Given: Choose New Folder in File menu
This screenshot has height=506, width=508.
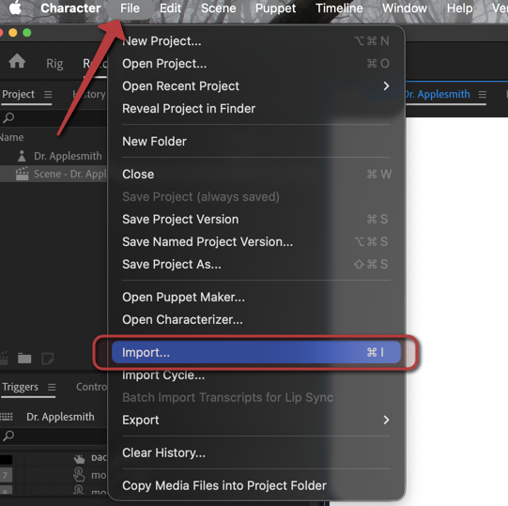Looking at the screenshot, I should pyautogui.click(x=256, y=142).
